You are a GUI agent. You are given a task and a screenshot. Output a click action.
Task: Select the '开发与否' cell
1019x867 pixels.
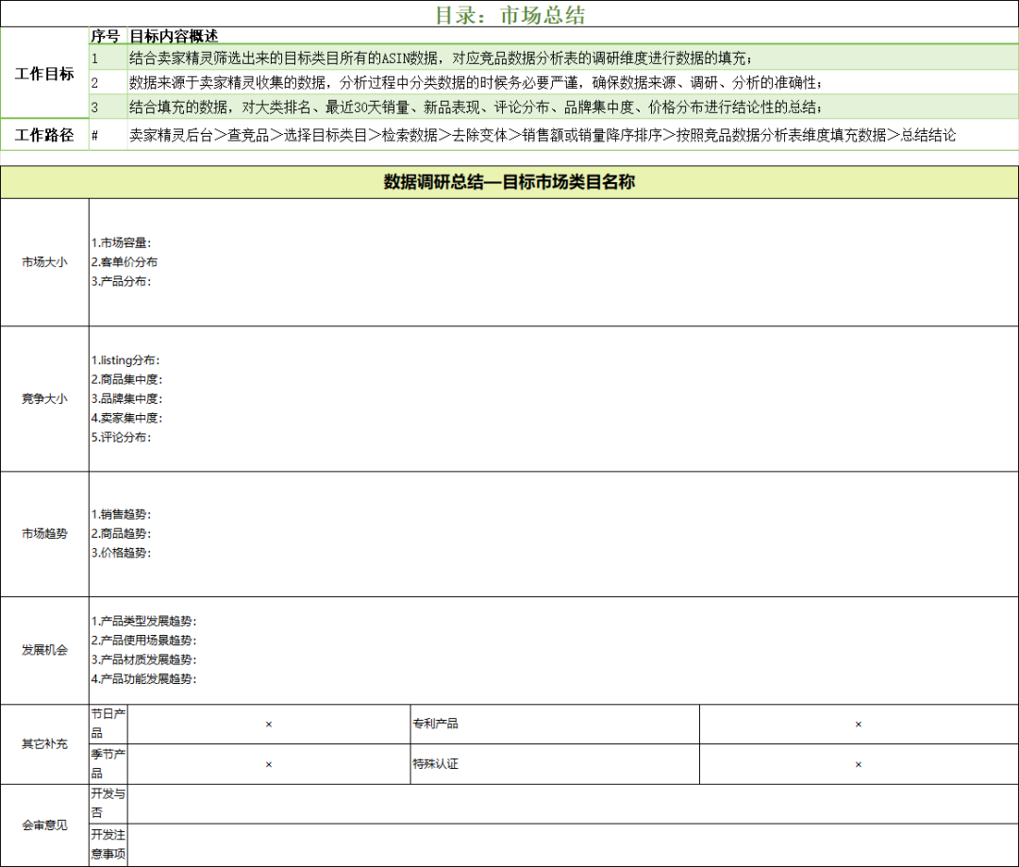click(108, 803)
